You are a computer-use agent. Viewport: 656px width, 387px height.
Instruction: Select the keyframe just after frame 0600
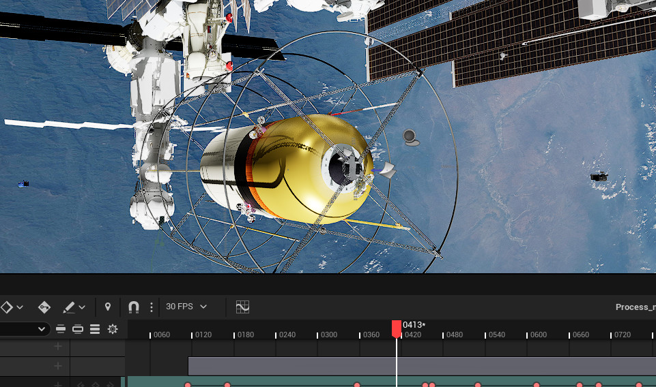(537, 384)
